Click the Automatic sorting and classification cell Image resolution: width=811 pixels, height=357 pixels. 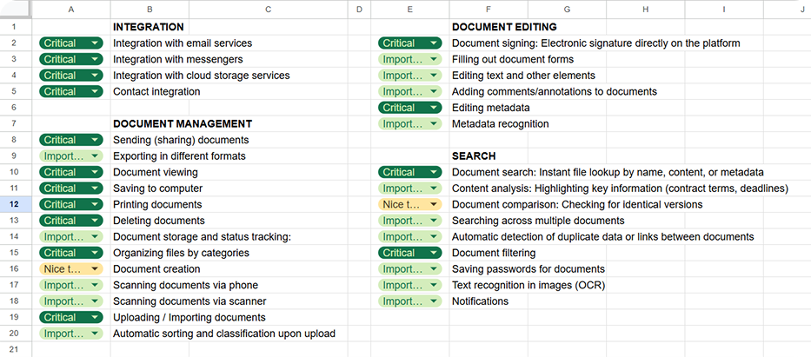[224, 334]
